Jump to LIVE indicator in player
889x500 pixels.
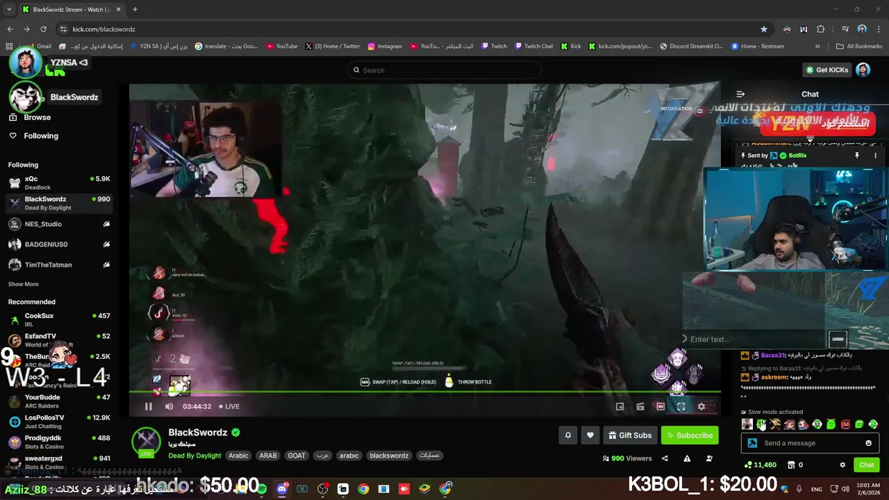coord(229,406)
